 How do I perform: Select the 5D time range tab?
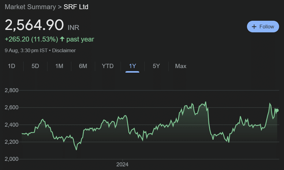pos(35,66)
